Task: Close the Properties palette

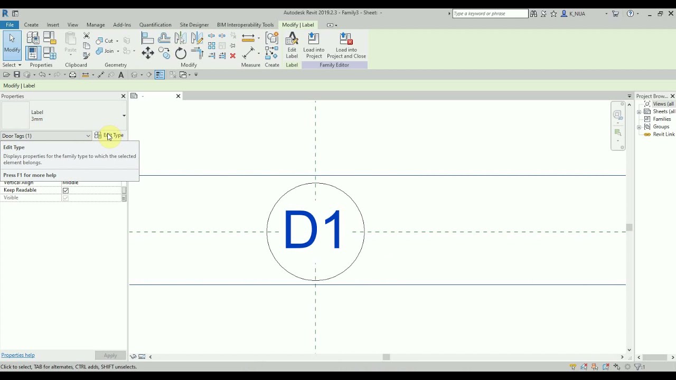Action: point(124,96)
